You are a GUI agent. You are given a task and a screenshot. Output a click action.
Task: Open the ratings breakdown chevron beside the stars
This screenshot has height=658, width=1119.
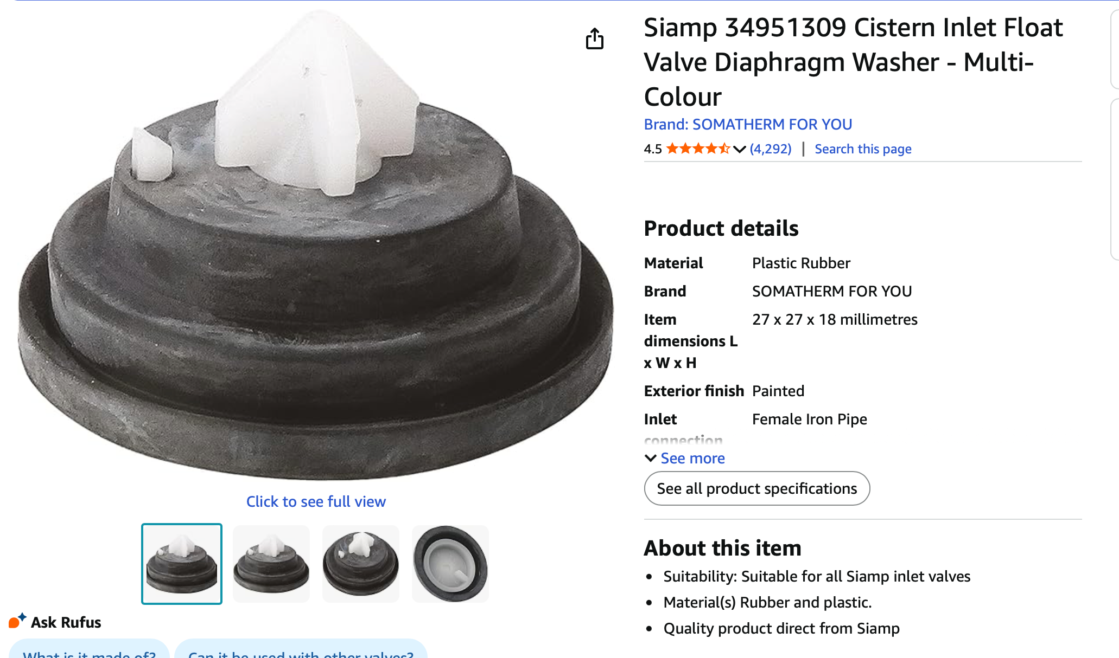click(x=739, y=149)
